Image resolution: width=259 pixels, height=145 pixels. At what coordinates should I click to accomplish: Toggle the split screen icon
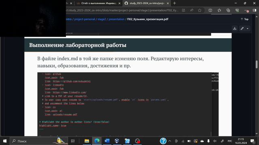pos(210,10)
